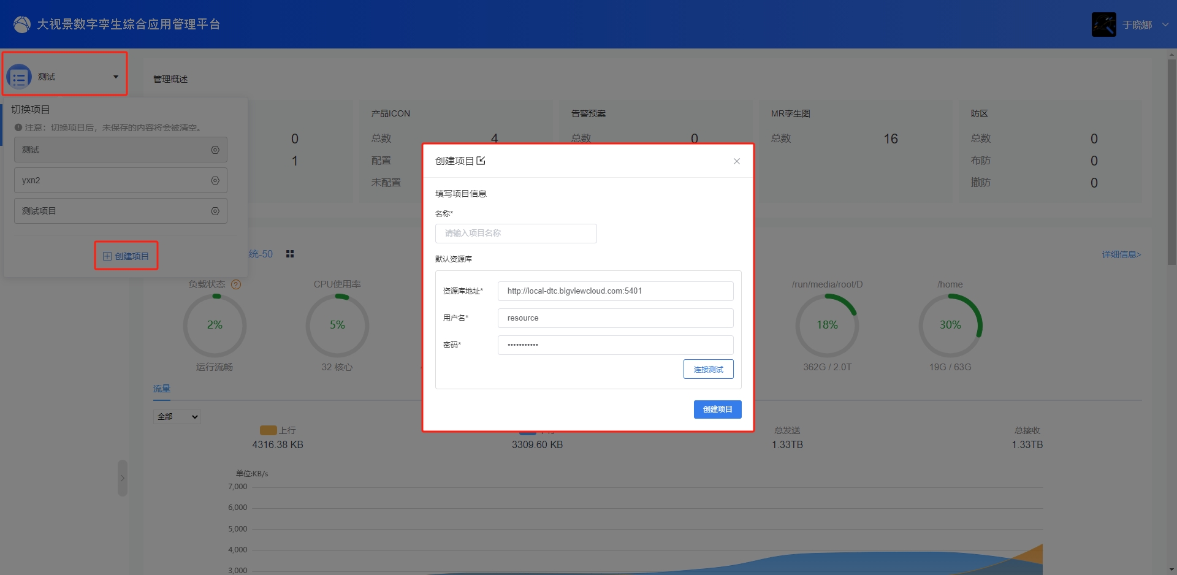Image resolution: width=1177 pixels, height=575 pixels.
Task: Click the 请输入项目名称 name input field
Action: 516,234
